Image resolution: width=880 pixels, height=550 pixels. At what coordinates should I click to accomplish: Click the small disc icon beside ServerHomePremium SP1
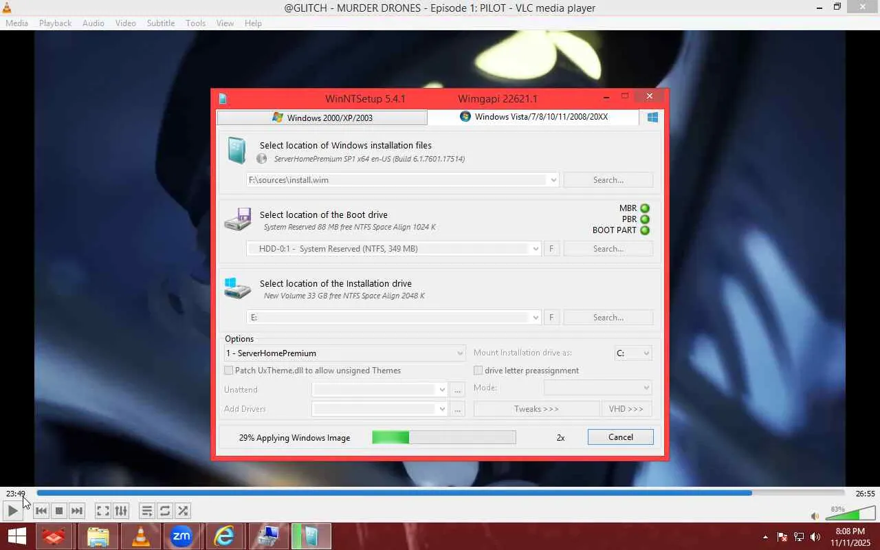tap(261, 159)
